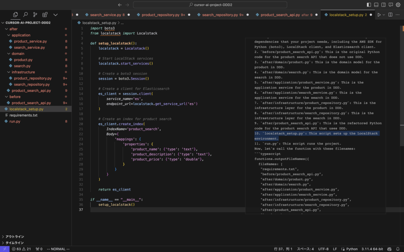The image size is (404, 252).
Task: Change file encoding via UTF-8
Action: pos(323,249)
